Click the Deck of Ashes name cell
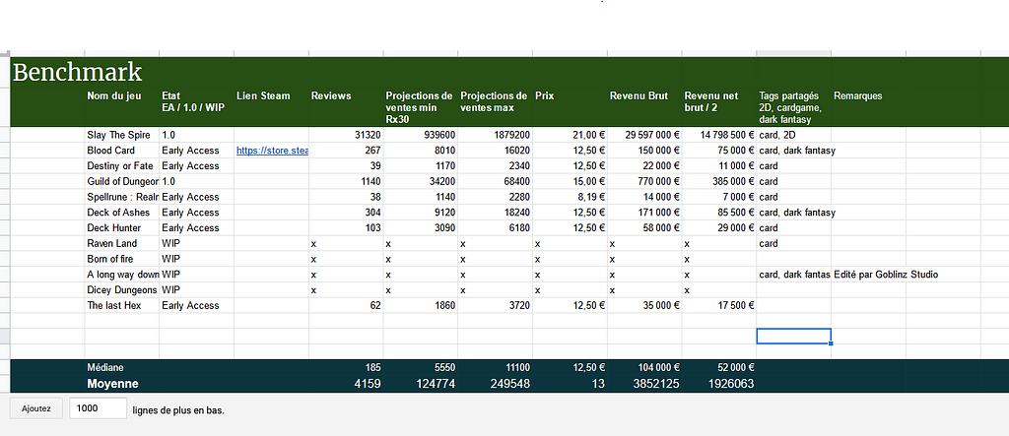Image resolution: width=1009 pixels, height=436 pixels. point(121,213)
